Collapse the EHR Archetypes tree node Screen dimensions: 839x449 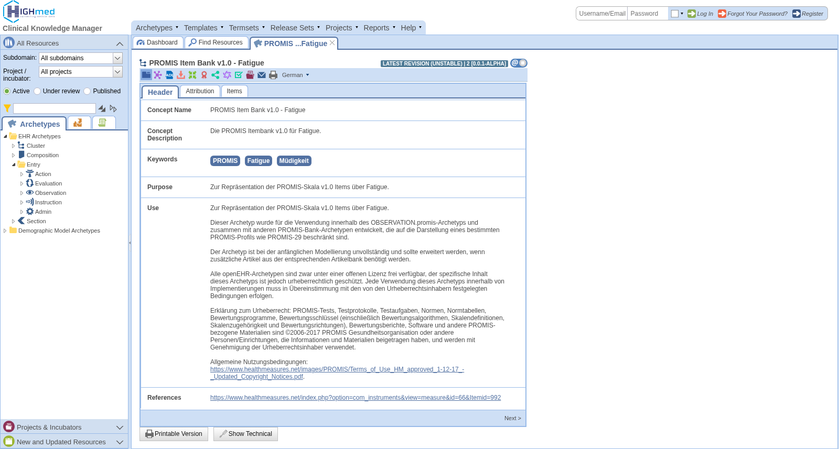[x=5, y=136]
